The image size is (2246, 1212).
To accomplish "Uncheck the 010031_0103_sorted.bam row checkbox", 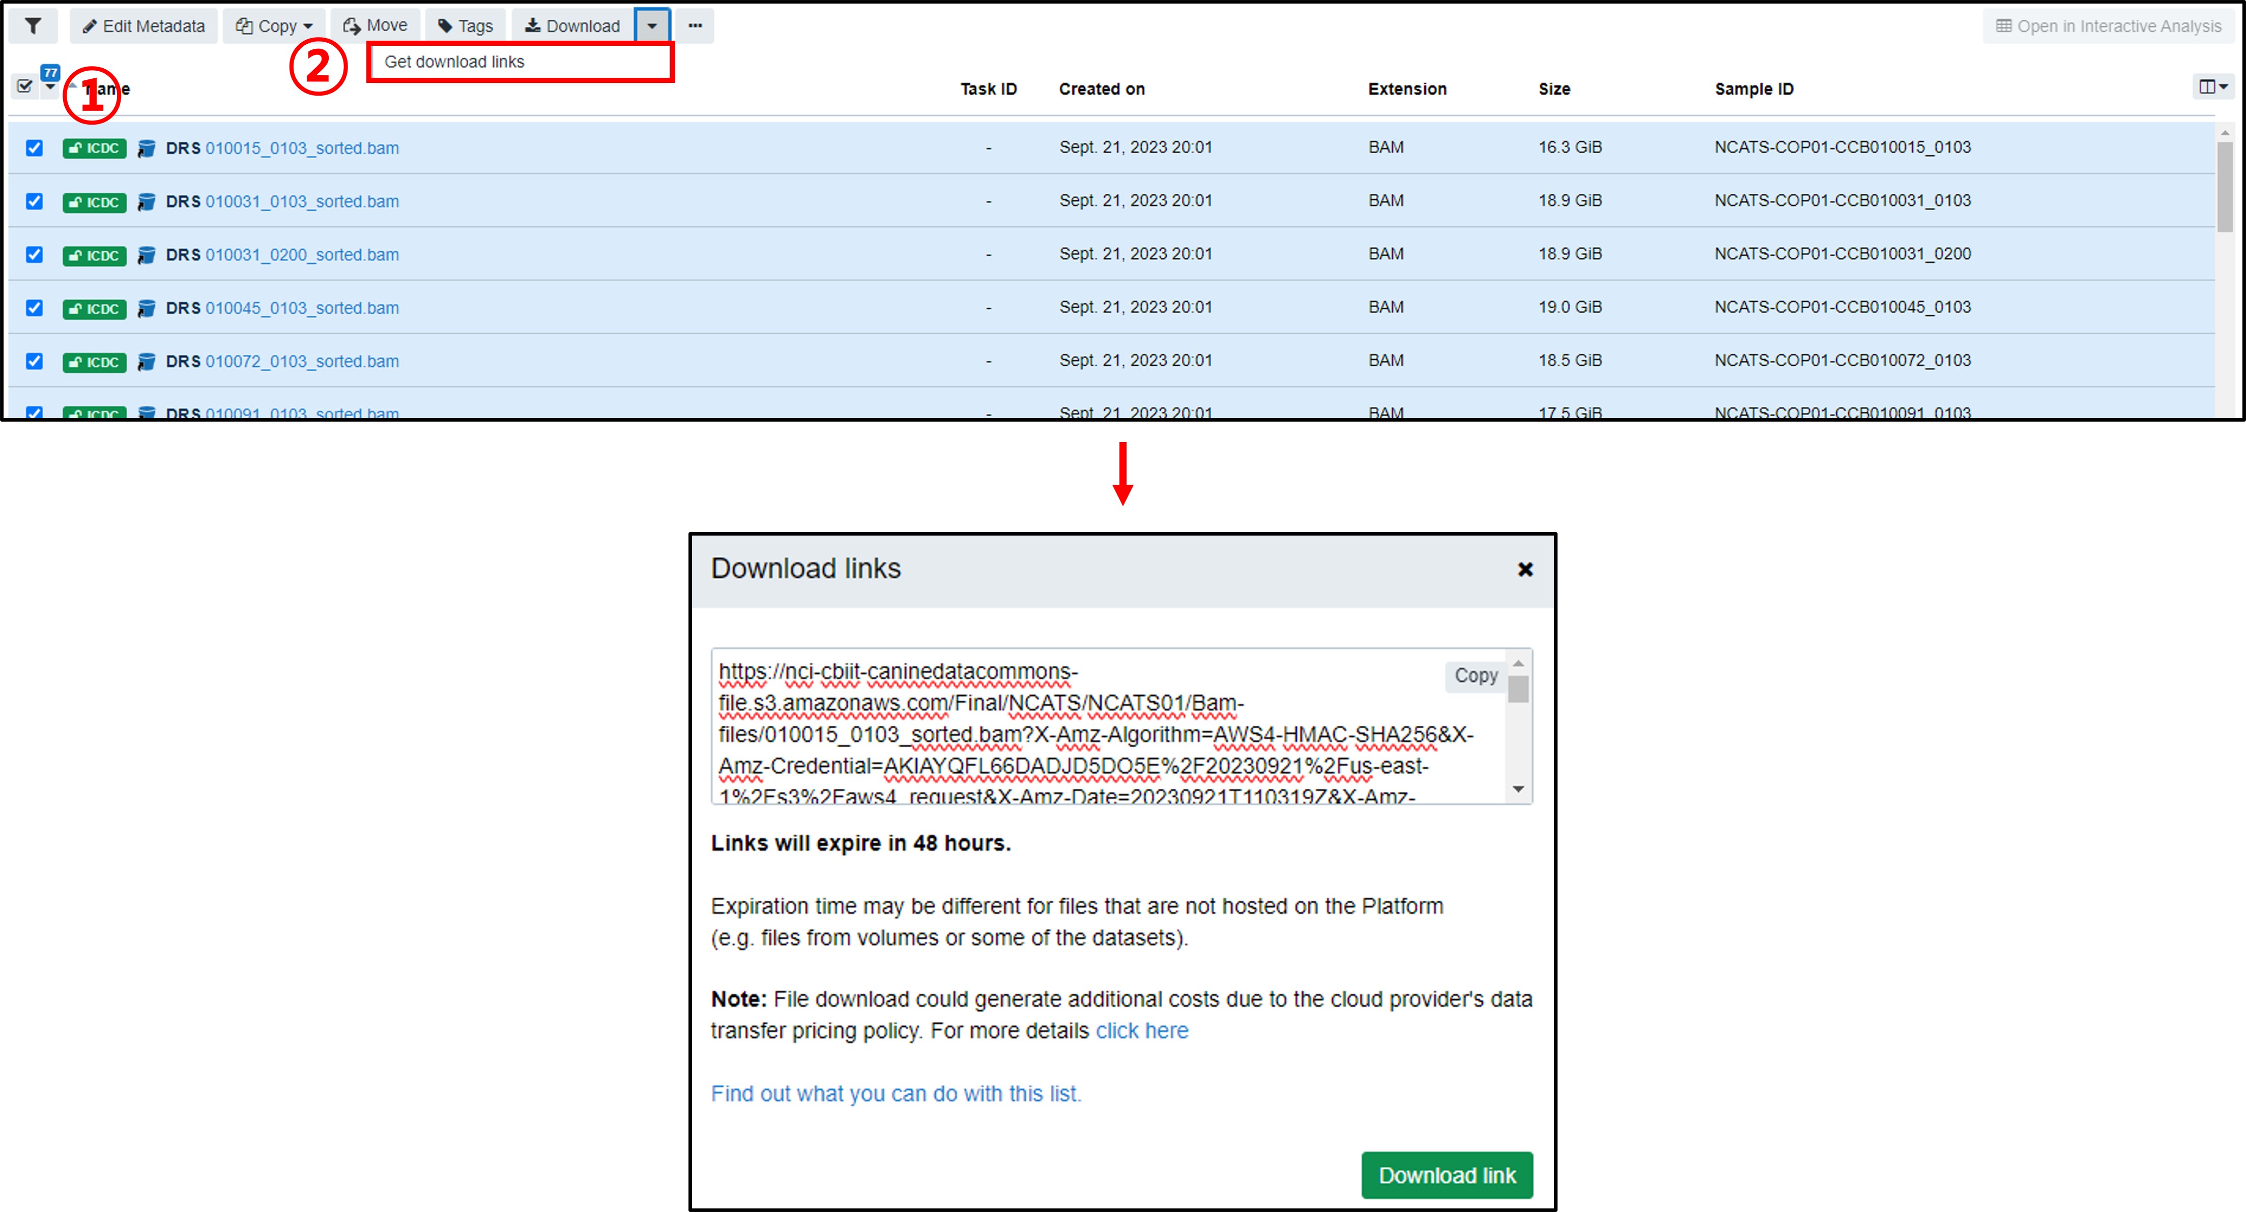I will [34, 201].
